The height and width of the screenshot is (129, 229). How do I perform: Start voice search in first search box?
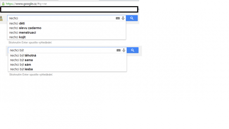[x=123, y=18]
